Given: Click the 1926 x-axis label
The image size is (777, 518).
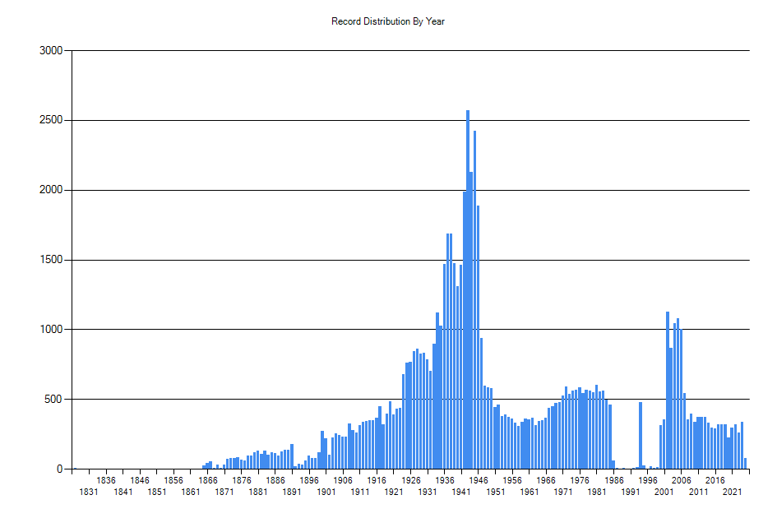Looking at the screenshot, I should click(x=411, y=480).
